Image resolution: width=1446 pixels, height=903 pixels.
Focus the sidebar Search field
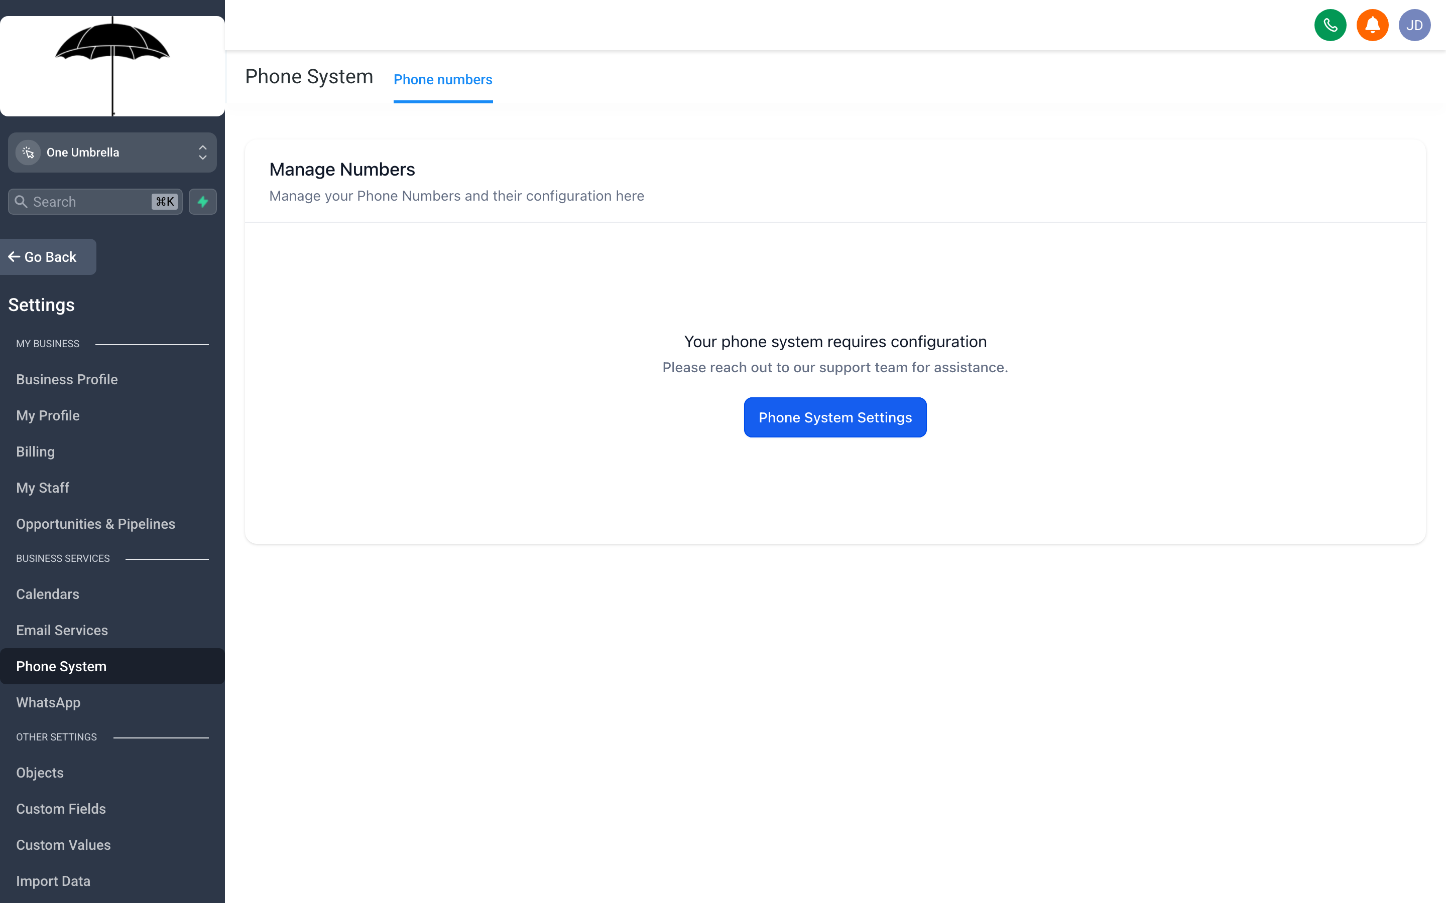point(95,202)
